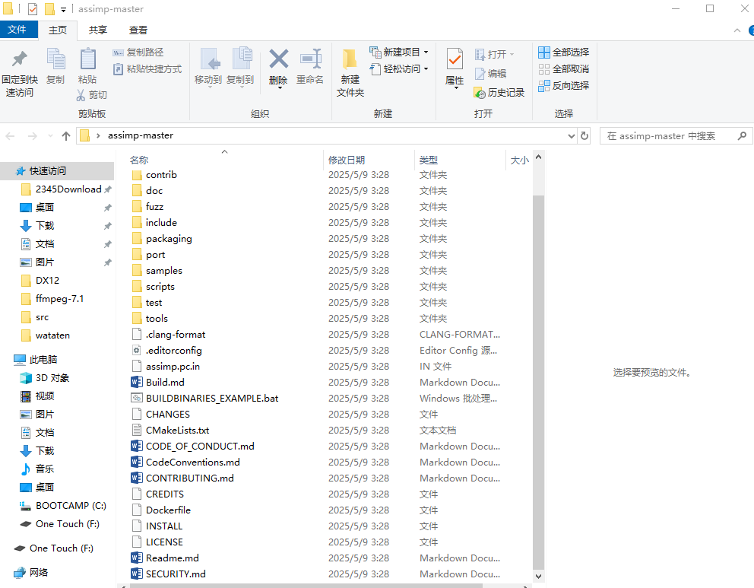754x588 pixels.
Task: Sort by the Name (名称) column header
Action: pyautogui.click(x=139, y=160)
